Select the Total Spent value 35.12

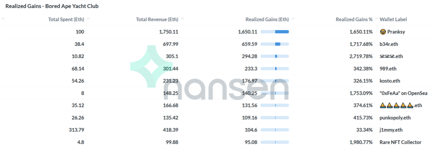78,105
